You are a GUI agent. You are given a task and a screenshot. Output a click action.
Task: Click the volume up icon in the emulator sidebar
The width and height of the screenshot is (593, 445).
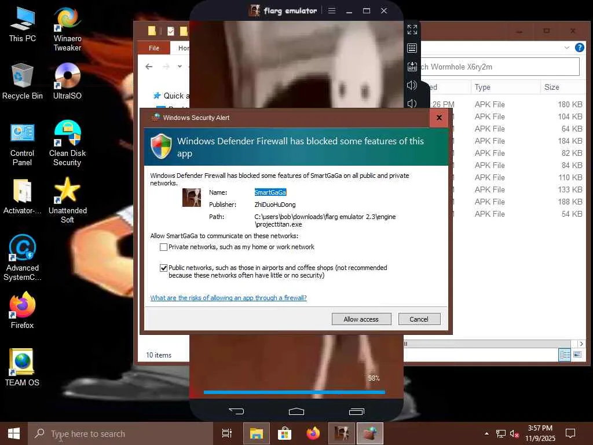click(x=412, y=85)
